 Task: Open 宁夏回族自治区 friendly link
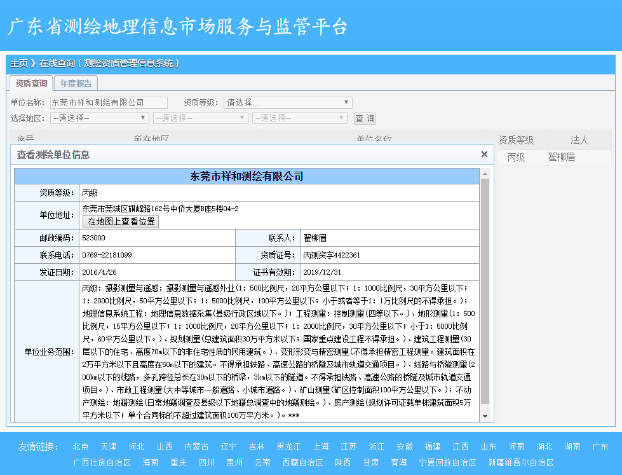point(447,462)
